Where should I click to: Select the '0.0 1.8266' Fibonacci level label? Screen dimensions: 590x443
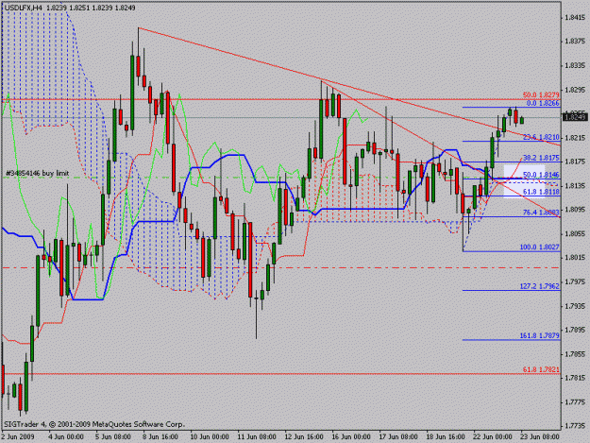point(543,103)
